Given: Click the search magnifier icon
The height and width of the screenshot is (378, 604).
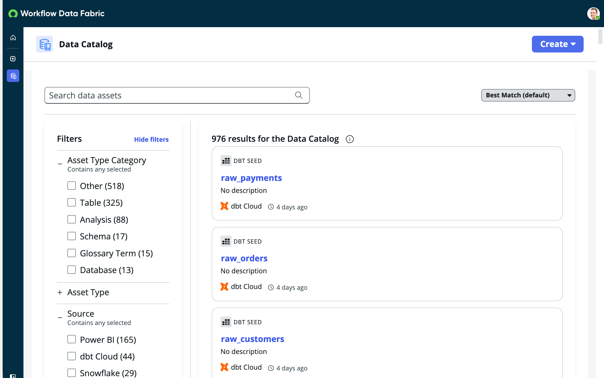Looking at the screenshot, I should tap(299, 95).
